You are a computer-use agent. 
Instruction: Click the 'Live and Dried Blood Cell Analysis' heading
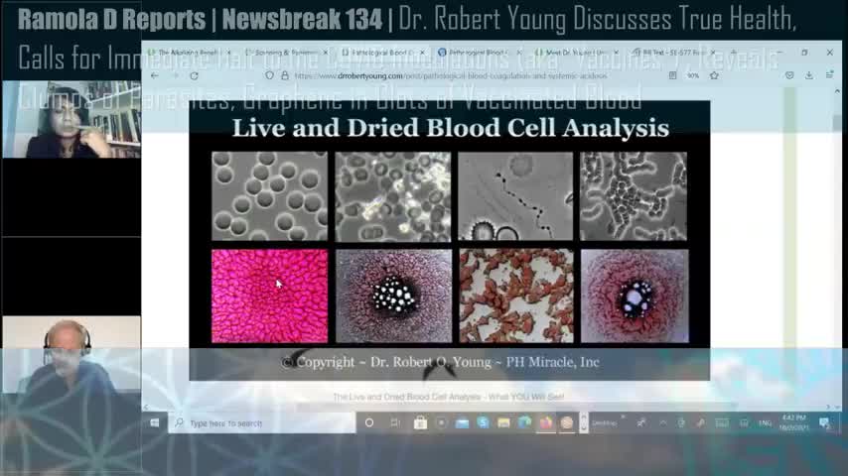pos(451,128)
